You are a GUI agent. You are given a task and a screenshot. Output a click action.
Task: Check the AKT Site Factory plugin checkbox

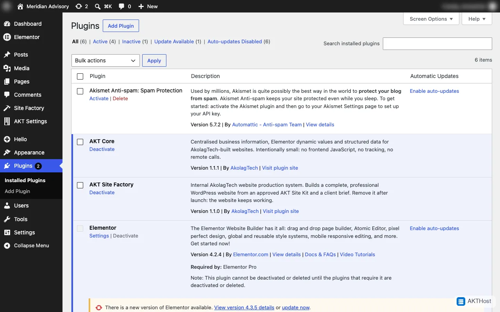(80, 185)
